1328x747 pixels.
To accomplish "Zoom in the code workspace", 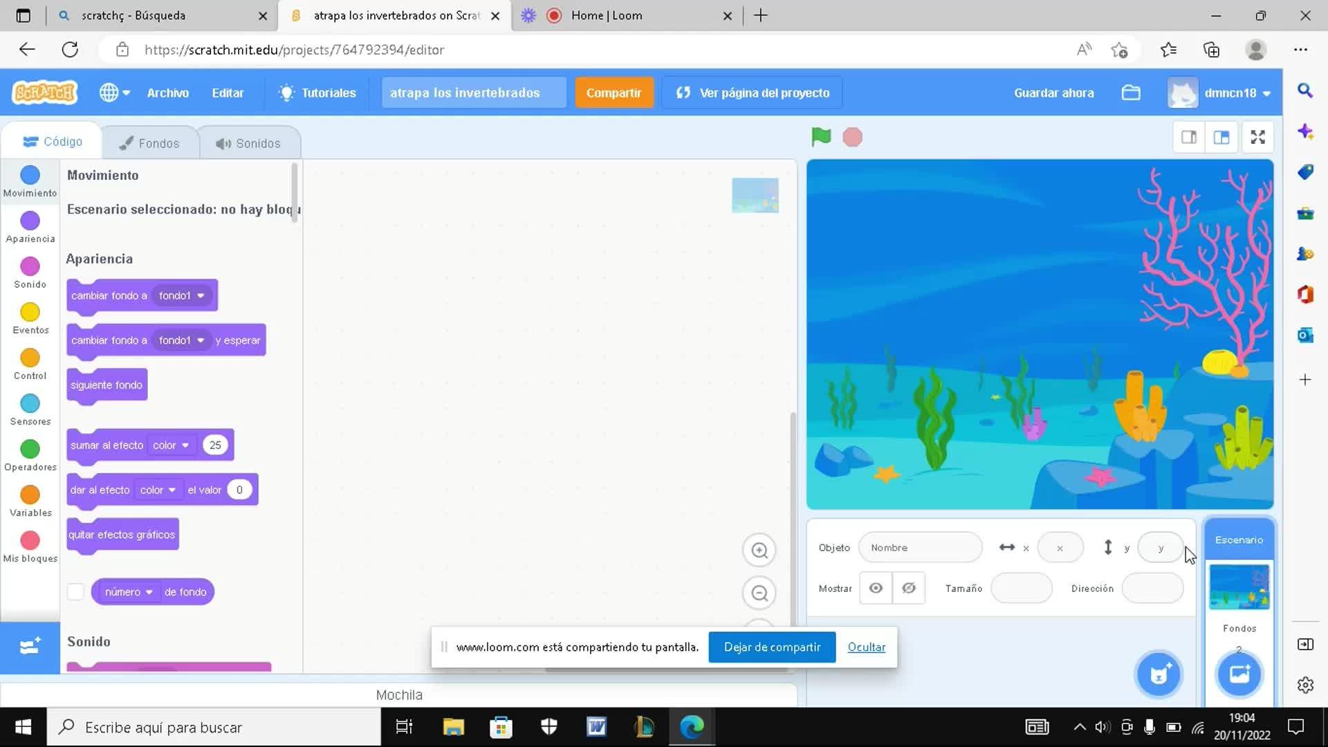I will (759, 551).
